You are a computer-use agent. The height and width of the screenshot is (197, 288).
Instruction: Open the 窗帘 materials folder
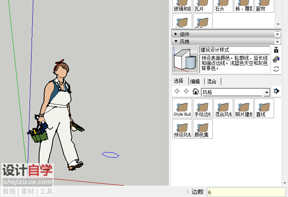coord(264,6)
